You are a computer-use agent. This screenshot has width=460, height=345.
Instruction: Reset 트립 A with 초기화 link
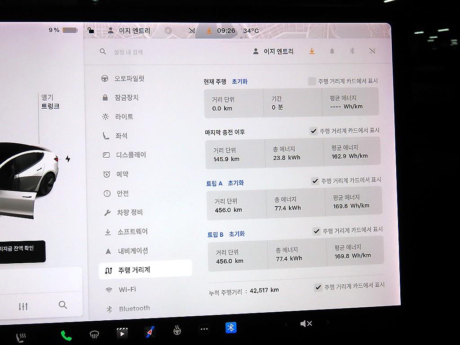tap(236, 183)
